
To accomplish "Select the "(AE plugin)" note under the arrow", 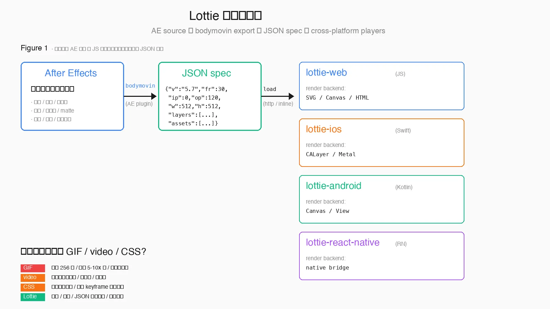I will click(139, 104).
